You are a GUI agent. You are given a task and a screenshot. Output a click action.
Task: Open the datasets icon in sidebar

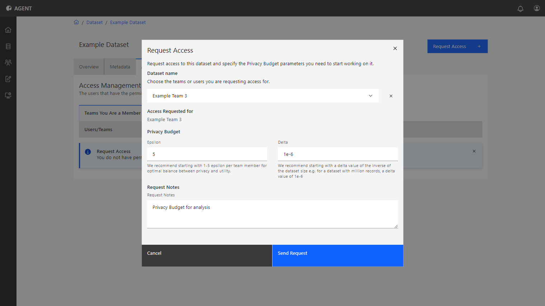click(x=8, y=46)
